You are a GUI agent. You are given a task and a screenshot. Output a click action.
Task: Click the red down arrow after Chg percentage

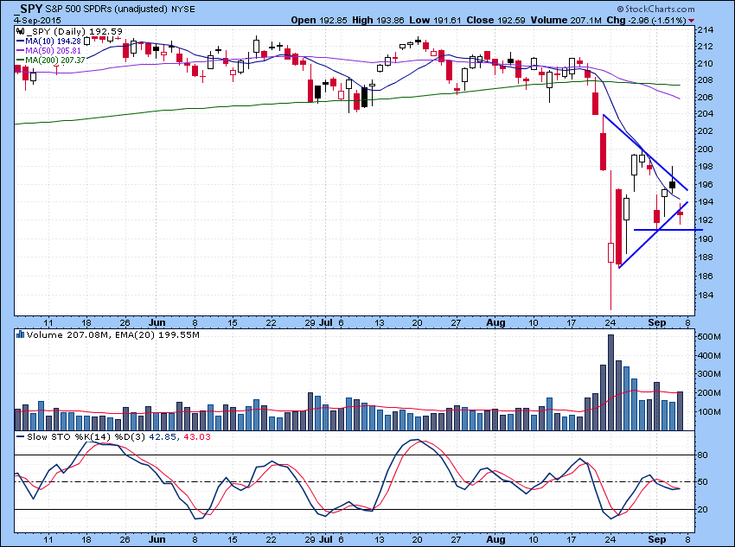coord(692,21)
